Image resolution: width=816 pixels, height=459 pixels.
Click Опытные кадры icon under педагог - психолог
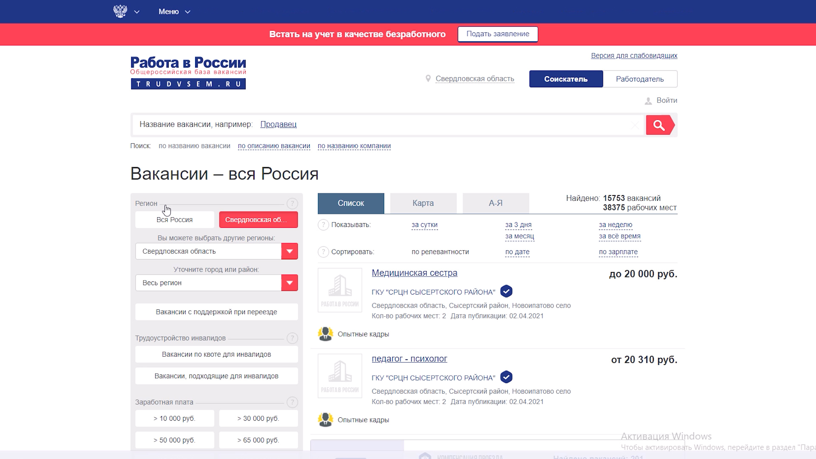326,420
